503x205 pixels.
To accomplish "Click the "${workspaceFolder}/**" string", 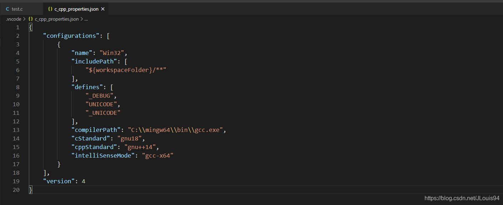I will pos(126,70).
